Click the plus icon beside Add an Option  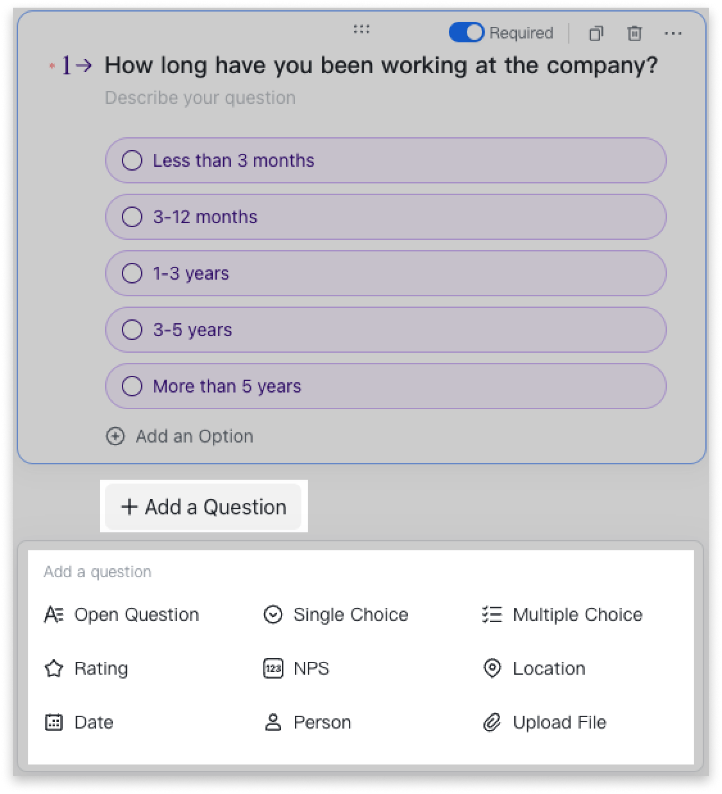[x=115, y=437]
